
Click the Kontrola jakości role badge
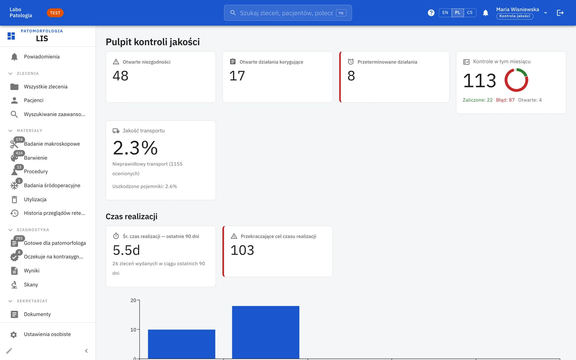tap(515, 16)
